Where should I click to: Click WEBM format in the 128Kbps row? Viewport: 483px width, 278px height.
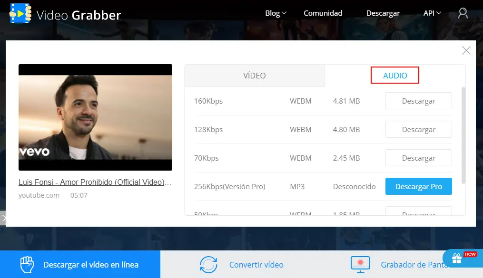(x=301, y=129)
